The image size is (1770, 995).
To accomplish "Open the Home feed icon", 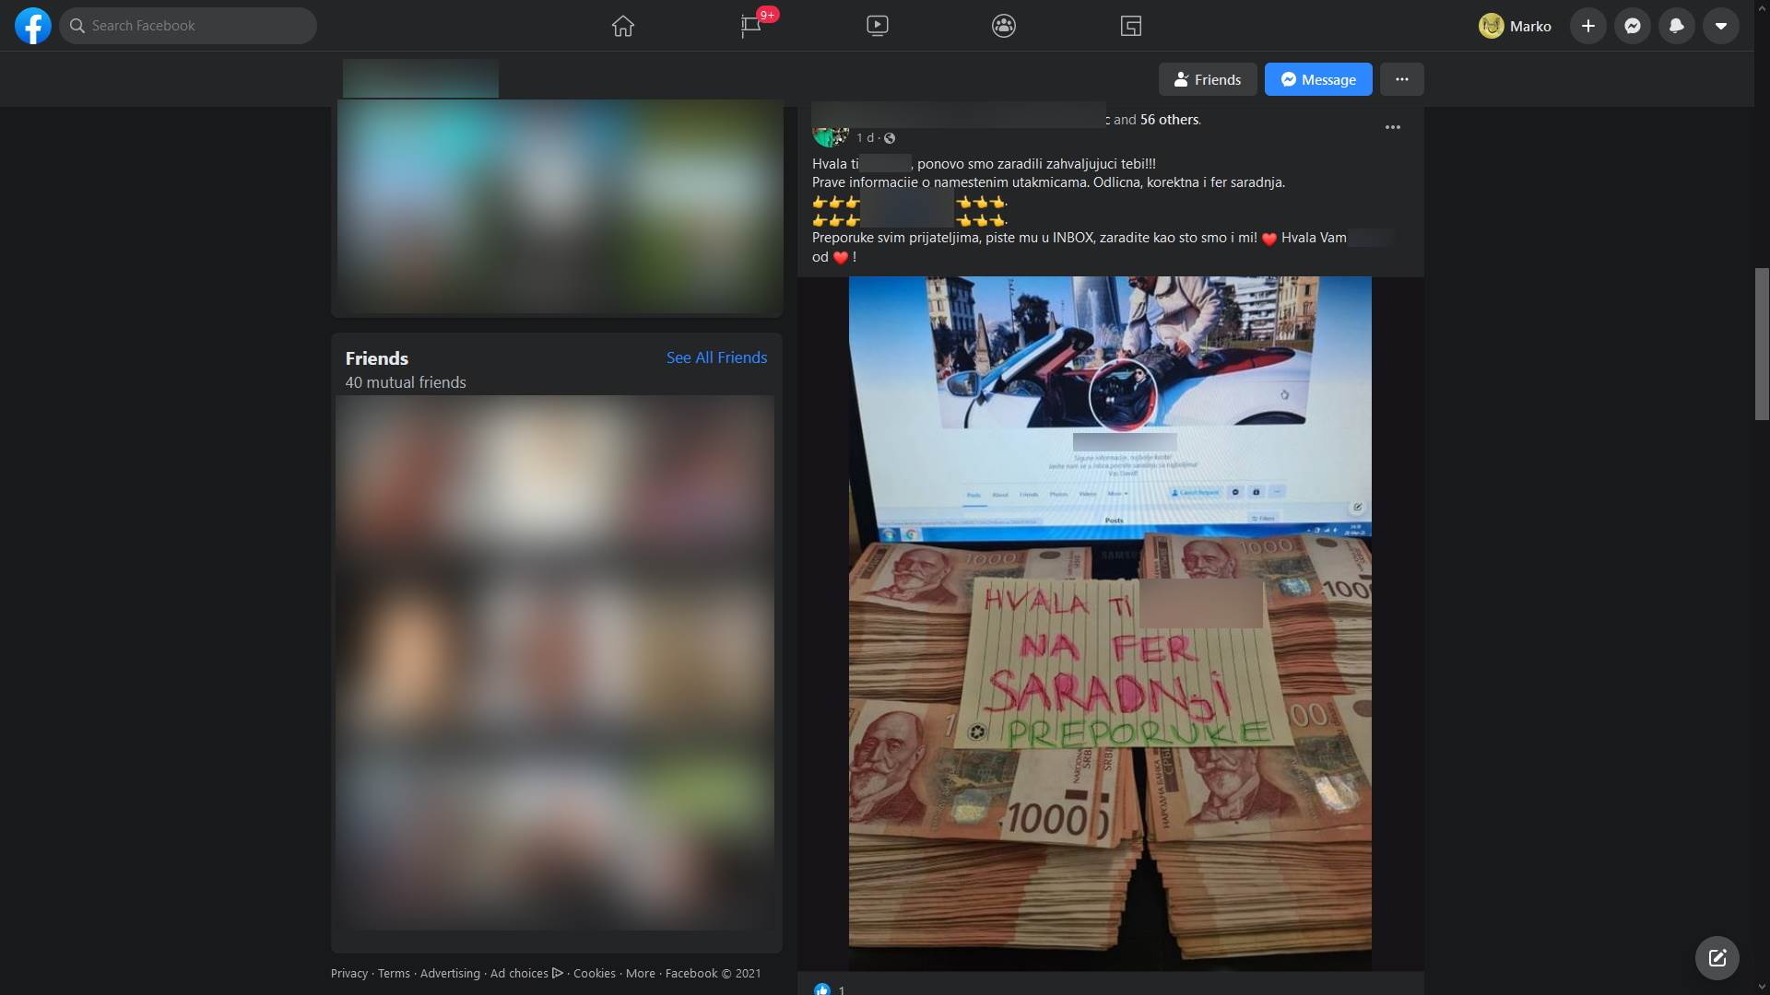I will [x=621, y=25].
